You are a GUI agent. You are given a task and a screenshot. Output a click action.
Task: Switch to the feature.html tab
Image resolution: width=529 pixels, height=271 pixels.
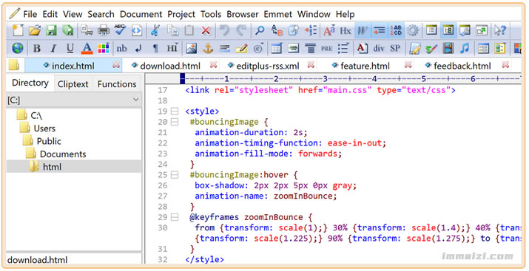tap(365, 66)
